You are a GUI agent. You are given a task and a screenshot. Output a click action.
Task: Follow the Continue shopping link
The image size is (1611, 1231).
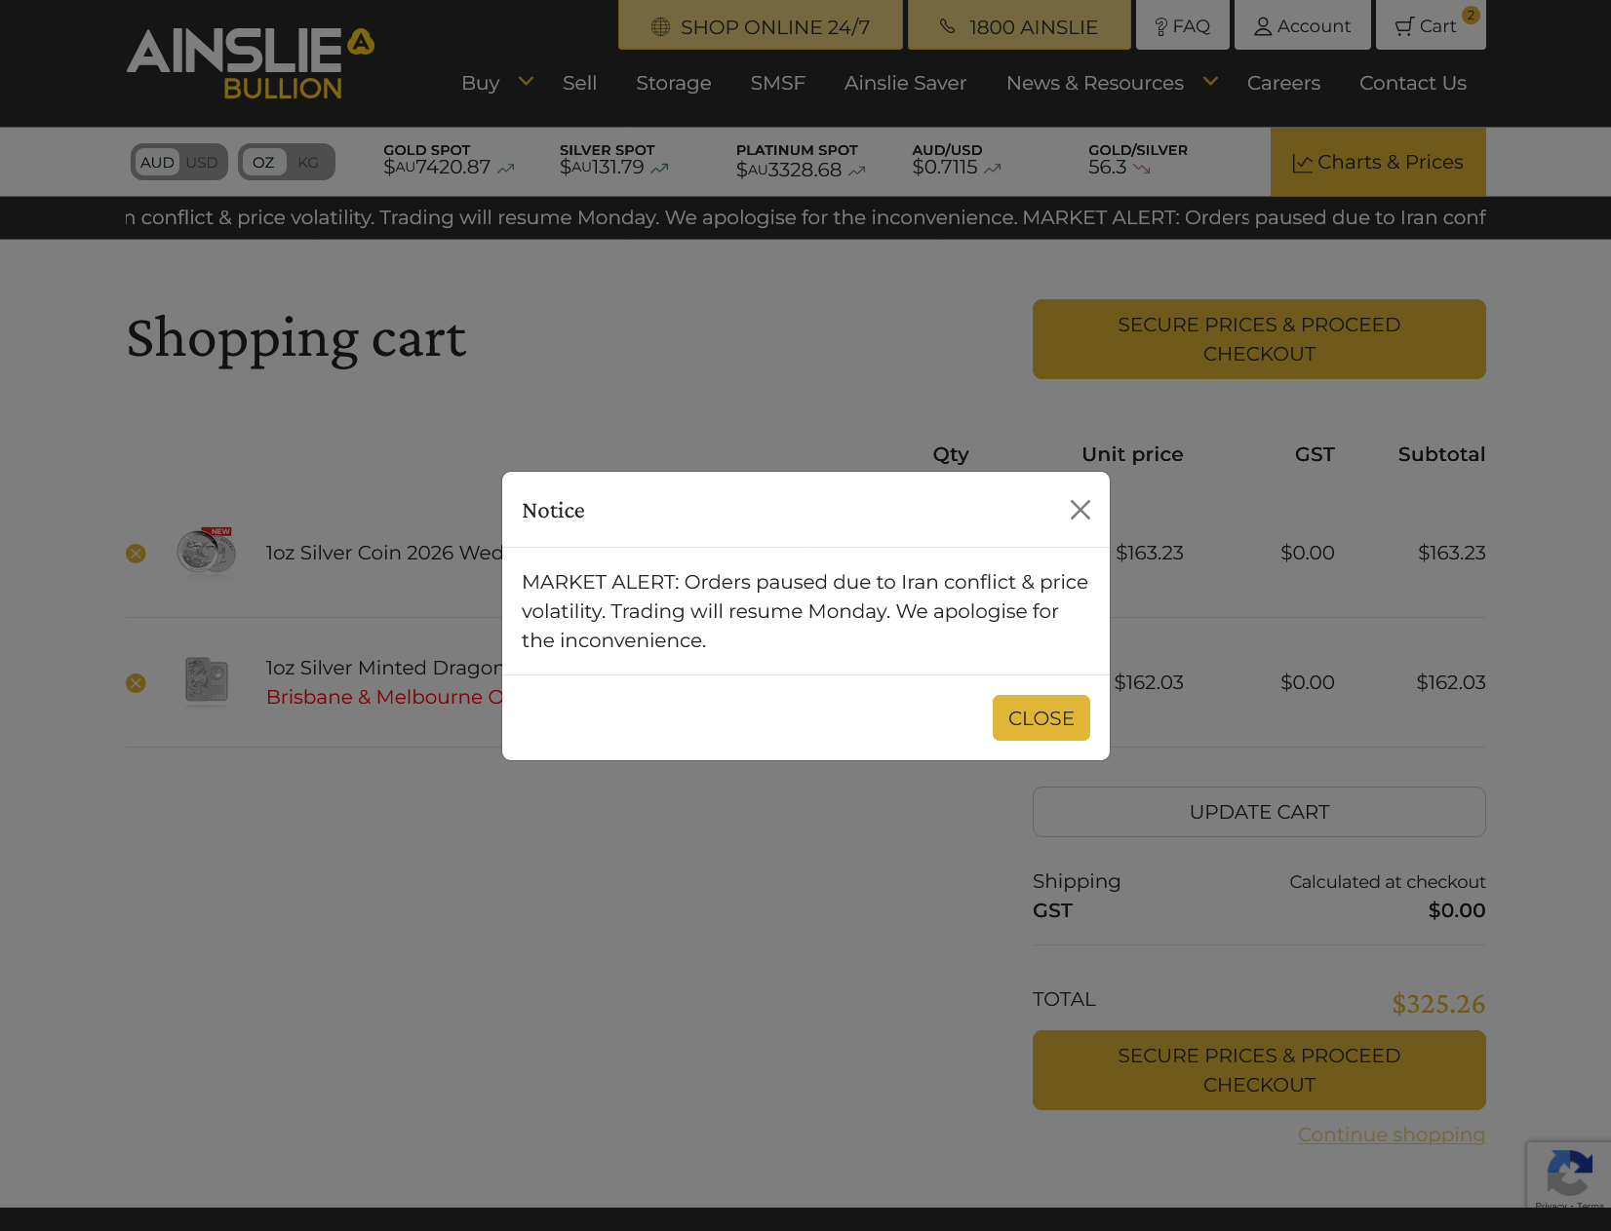click(x=1392, y=1135)
